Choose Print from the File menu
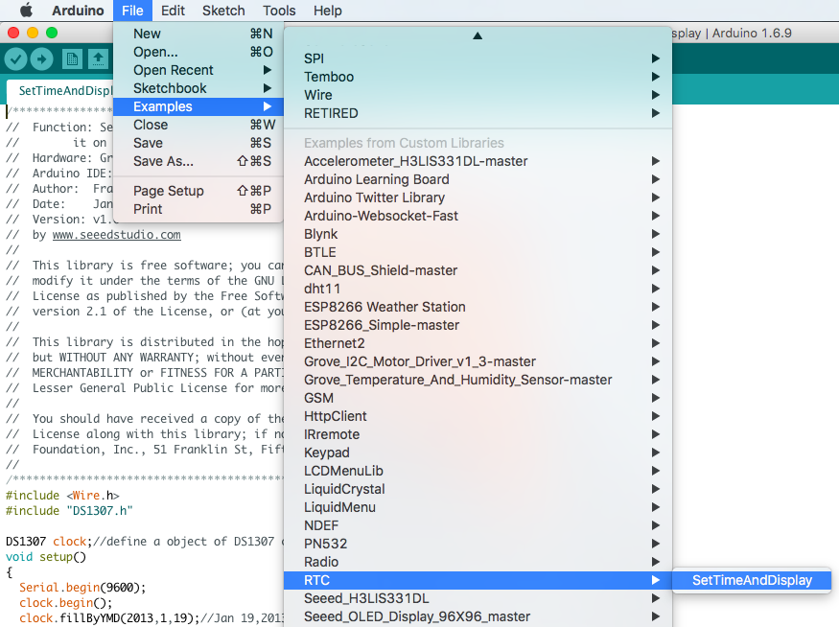Screen dimensions: 839x627 tap(198, 209)
